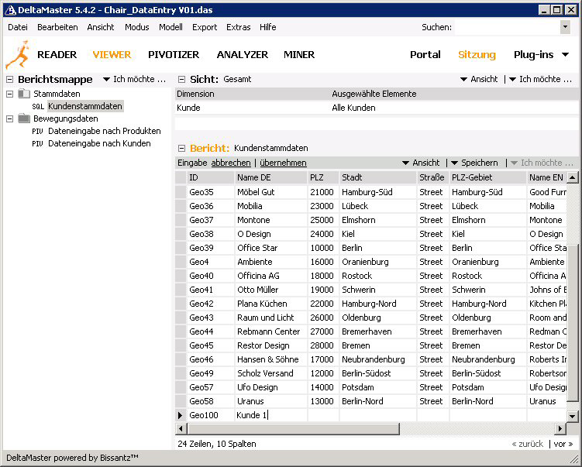Open the Speichern dropdown
Image resolution: width=582 pixels, height=467 pixels.
(x=474, y=163)
